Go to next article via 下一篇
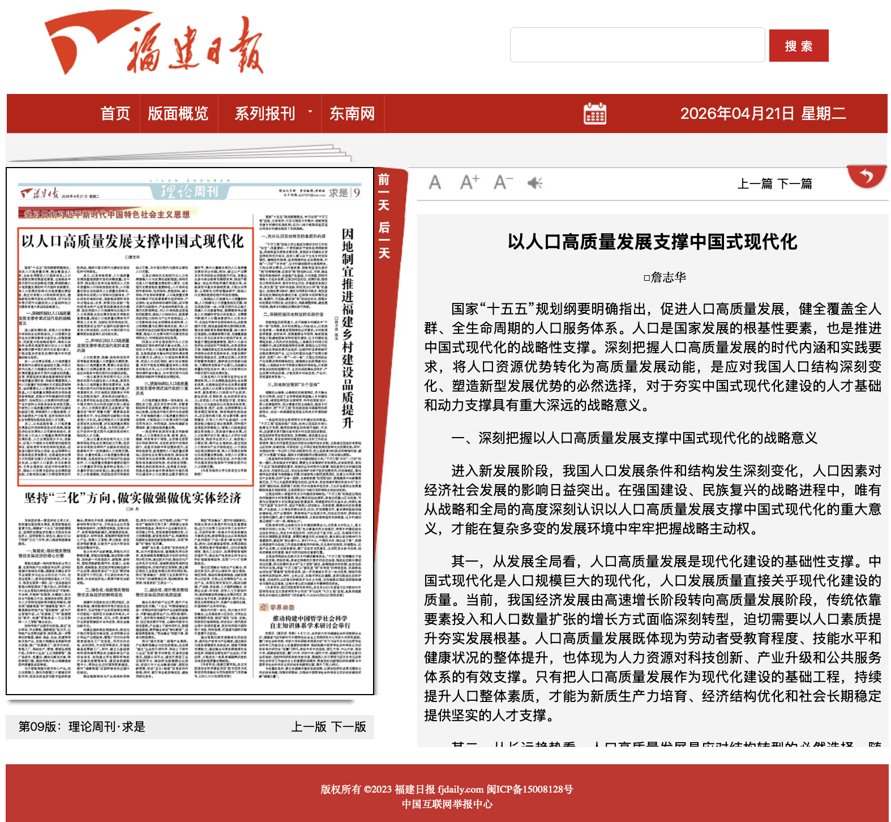This screenshot has height=822, width=891. pyautogui.click(x=795, y=183)
